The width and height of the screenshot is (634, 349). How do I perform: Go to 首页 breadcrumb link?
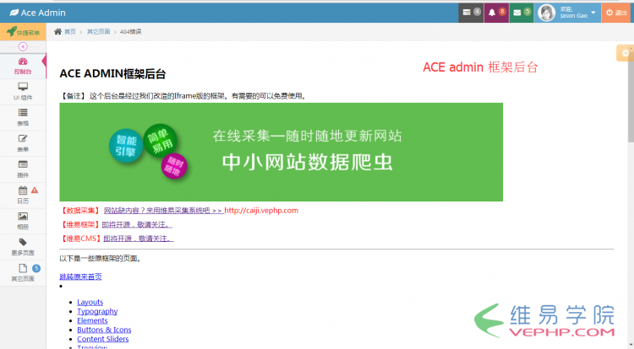pos(70,32)
